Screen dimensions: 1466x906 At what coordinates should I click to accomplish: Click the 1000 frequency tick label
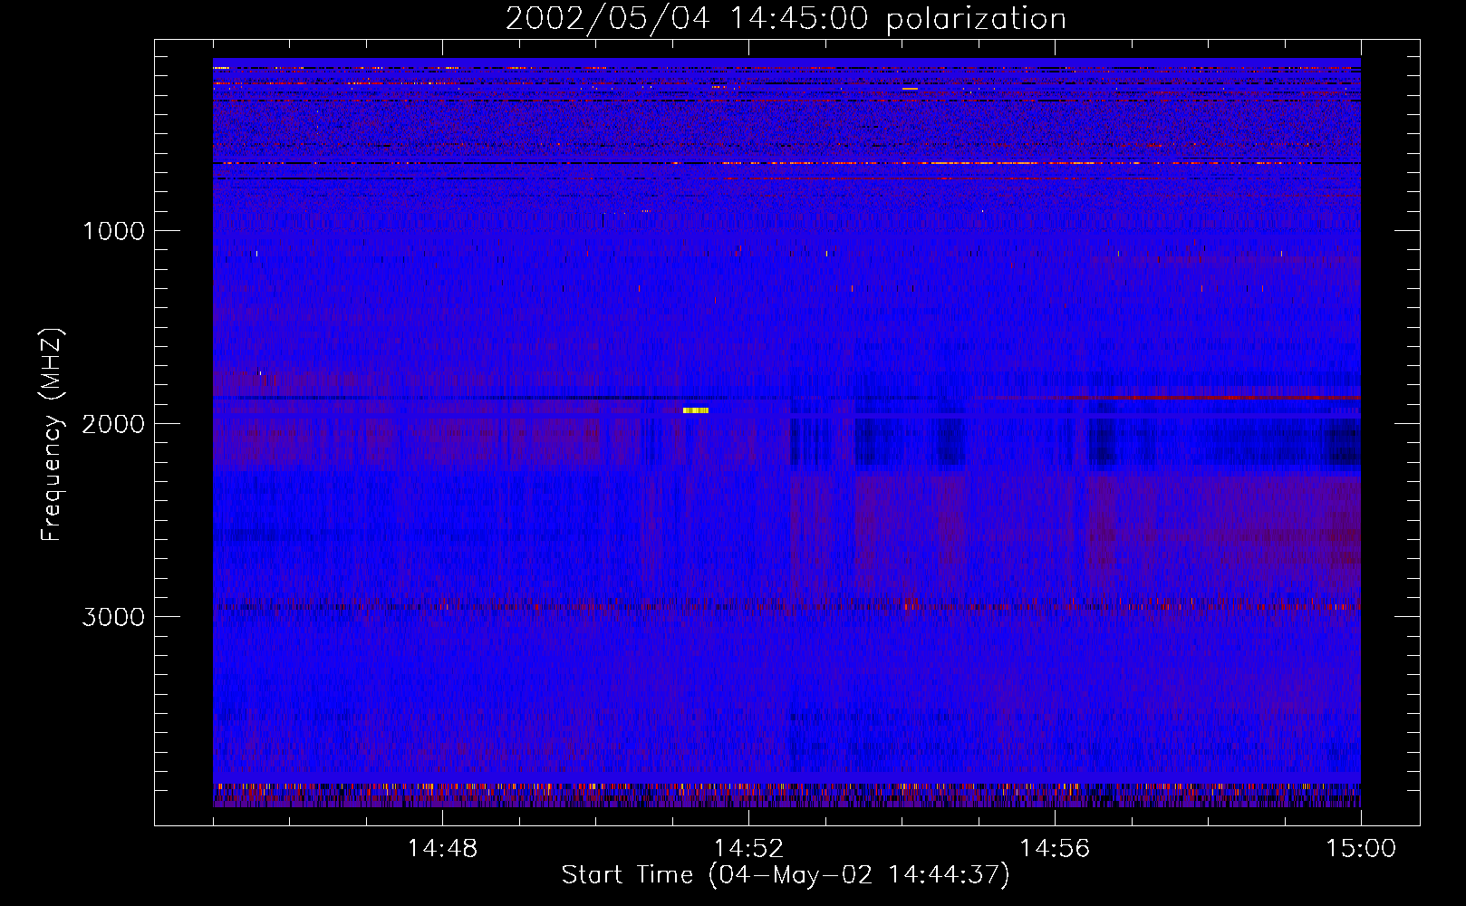[113, 230]
